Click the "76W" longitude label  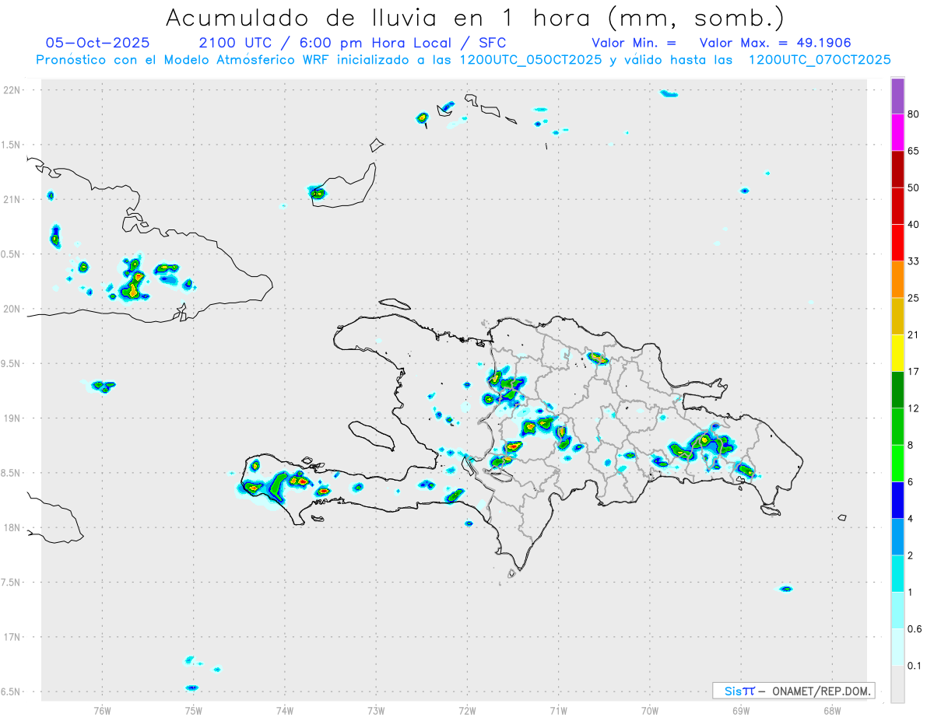pos(102,711)
